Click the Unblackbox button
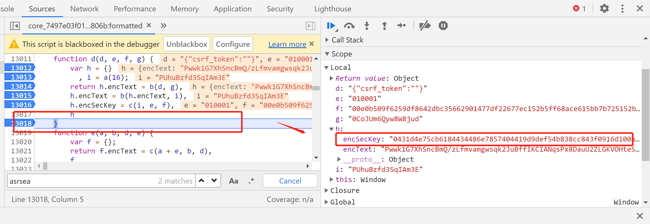Screen dimensions: 650x224 (187, 44)
